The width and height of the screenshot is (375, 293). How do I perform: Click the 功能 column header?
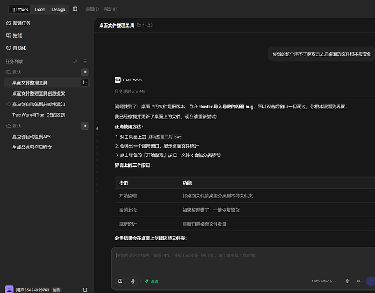pyautogui.click(x=277, y=183)
